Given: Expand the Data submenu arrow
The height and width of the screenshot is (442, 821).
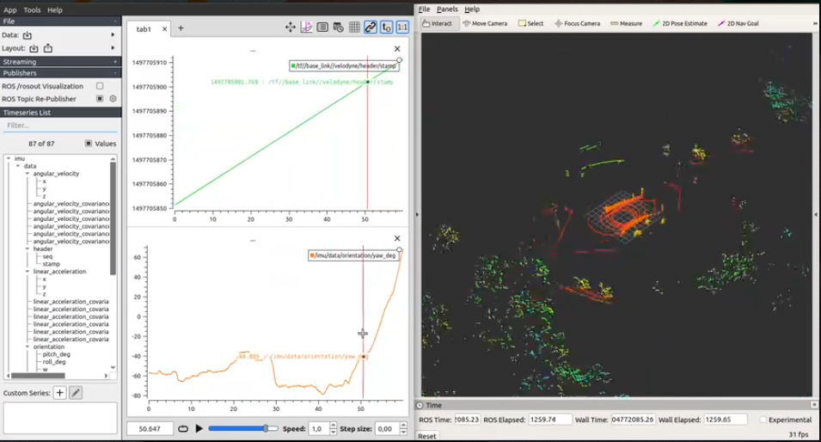Looking at the screenshot, I should click(x=113, y=35).
